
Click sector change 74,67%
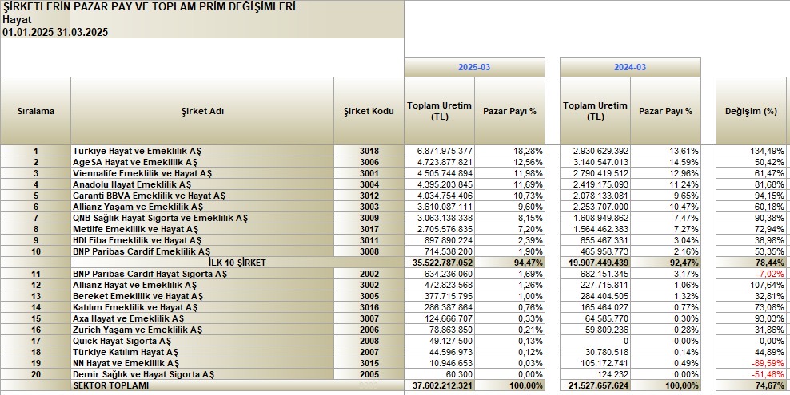(x=751, y=385)
